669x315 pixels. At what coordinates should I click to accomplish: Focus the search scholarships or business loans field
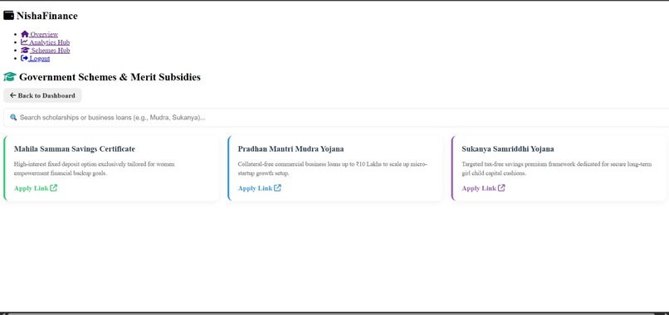tap(337, 118)
